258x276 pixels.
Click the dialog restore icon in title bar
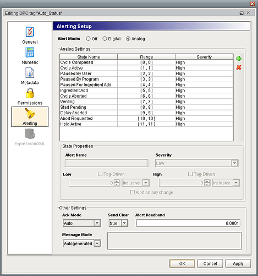point(241,13)
